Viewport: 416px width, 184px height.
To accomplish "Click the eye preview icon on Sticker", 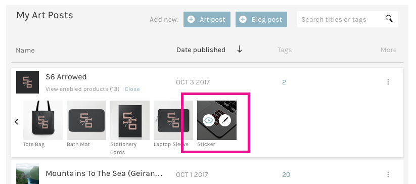I will 209,120.
